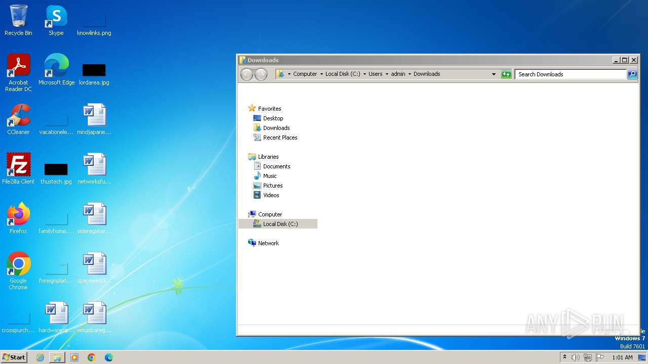This screenshot has height=364, width=648.
Task: Open the volume control in tray
Action: (x=576, y=357)
